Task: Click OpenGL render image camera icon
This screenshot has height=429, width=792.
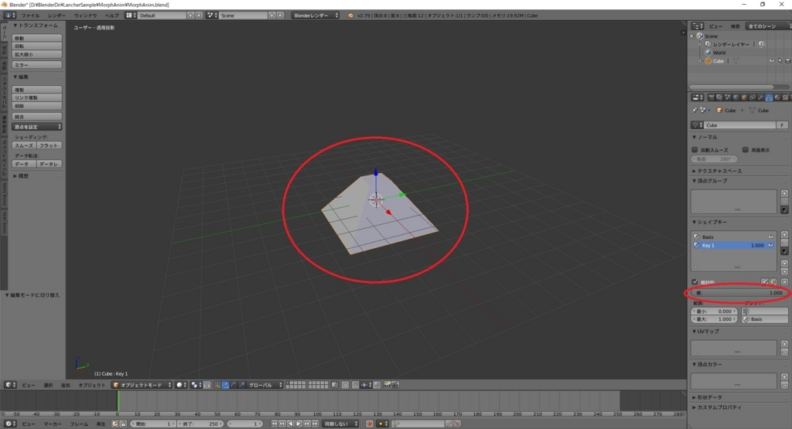Action: point(387,385)
